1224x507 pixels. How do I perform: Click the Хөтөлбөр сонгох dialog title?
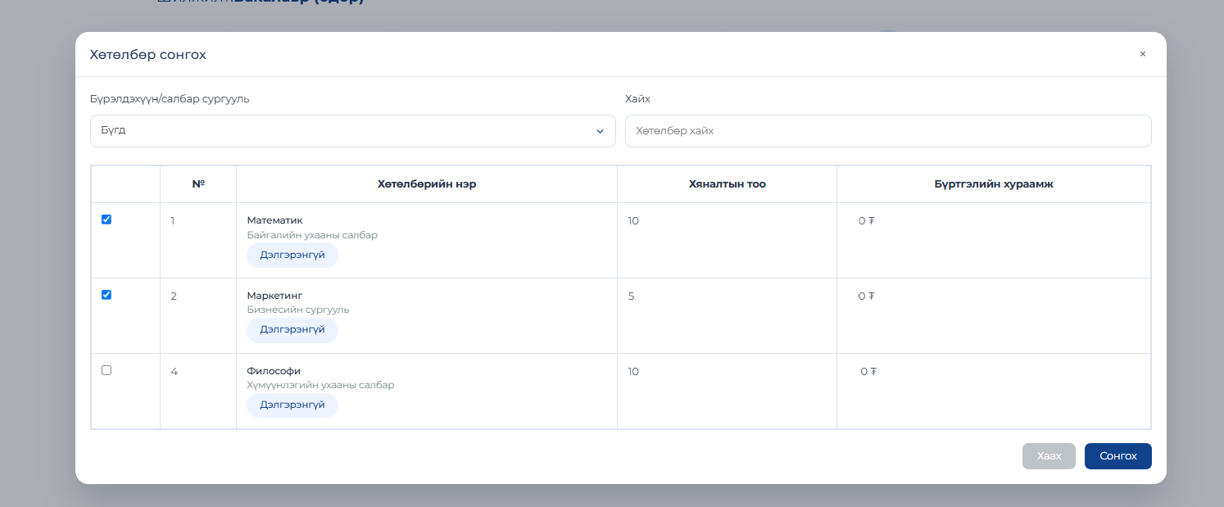tap(148, 55)
